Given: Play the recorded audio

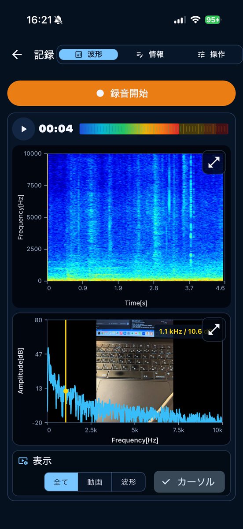Looking at the screenshot, I should coord(24,129).
